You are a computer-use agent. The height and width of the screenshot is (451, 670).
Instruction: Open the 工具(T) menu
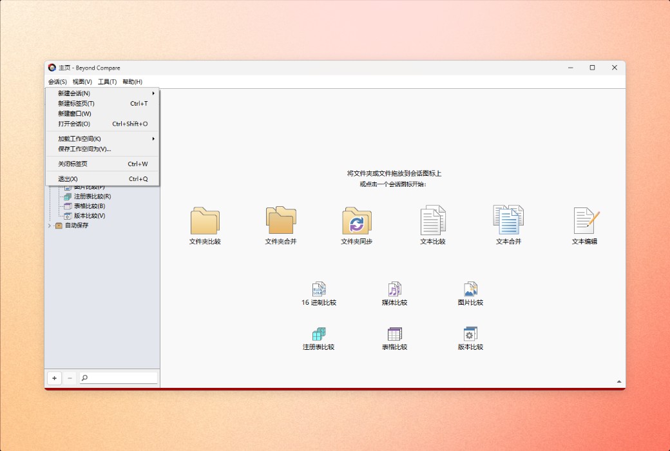tap(107, 82)
